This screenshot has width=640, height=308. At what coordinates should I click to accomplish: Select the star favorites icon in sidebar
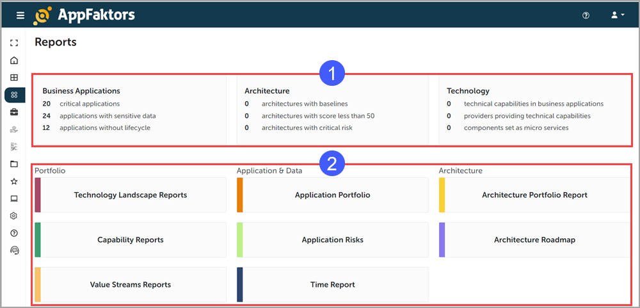tap(14, 181)
